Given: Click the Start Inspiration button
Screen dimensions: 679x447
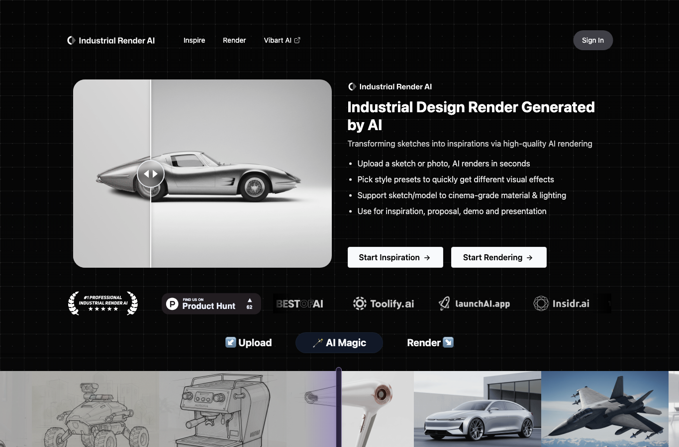Looking at the screenshot, I should (395, 257).
